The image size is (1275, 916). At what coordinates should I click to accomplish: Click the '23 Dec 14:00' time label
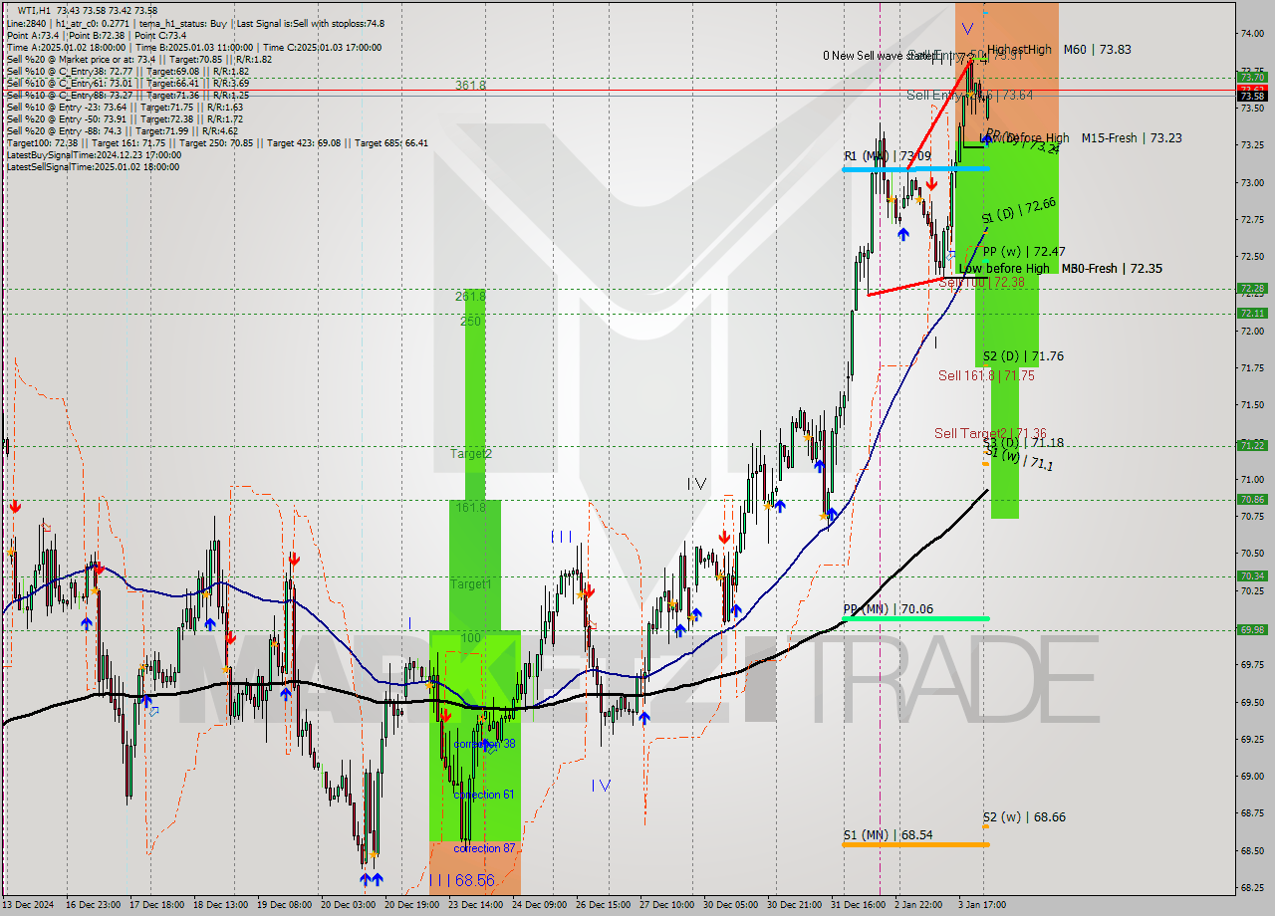(475, 905)
